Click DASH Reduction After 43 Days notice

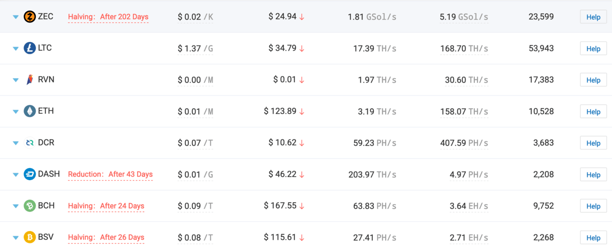tap(110, 175)
